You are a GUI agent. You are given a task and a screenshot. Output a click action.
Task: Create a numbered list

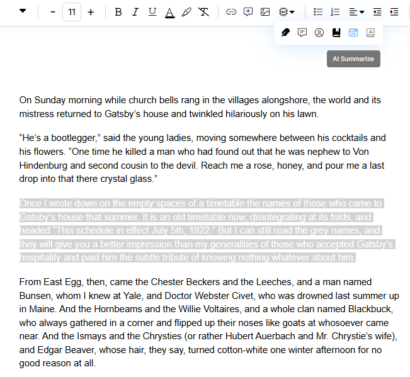tap(335, 12)
